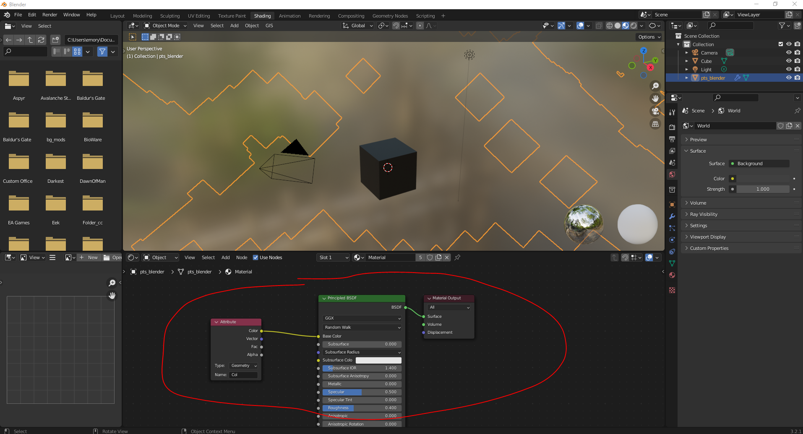Open the Render properties tab
The height and width of the screenshot is (434, 803).
(x=672, y=127)
